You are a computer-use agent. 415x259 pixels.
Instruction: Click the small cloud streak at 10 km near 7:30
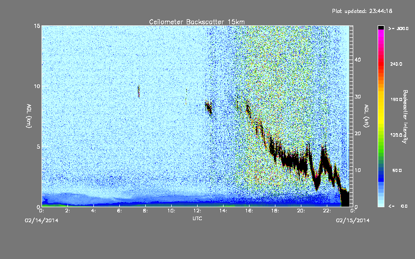click(139, 92)
